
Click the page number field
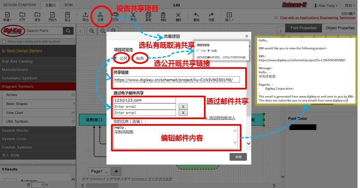pos(38,185)
